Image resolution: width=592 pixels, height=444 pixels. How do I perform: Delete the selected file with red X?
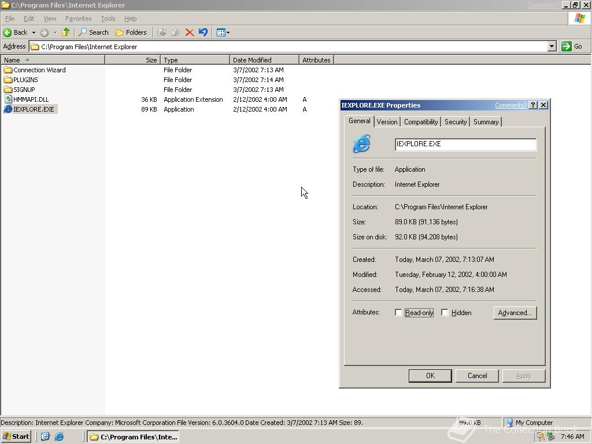pos(190,32)
